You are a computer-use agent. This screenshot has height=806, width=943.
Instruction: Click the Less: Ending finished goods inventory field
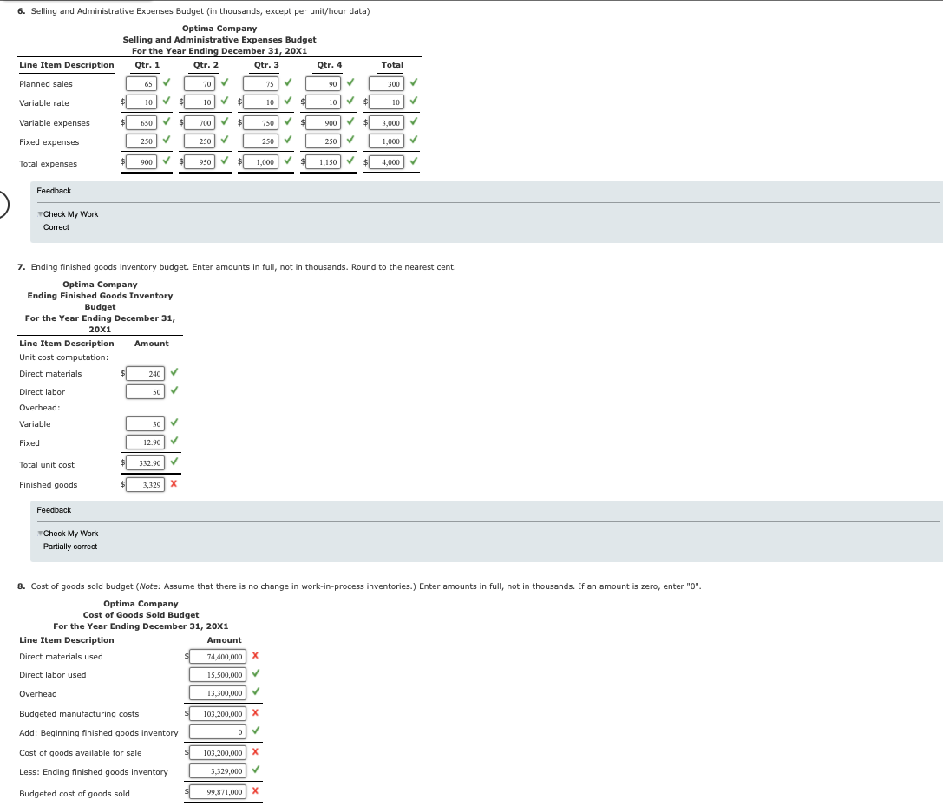218,771
